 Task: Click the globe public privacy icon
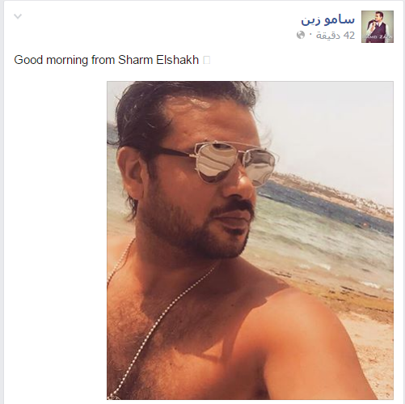click(301, 35)
